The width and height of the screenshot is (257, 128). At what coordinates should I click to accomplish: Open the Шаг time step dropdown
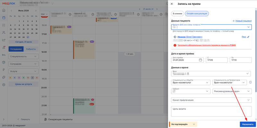(x=44, y=14)
